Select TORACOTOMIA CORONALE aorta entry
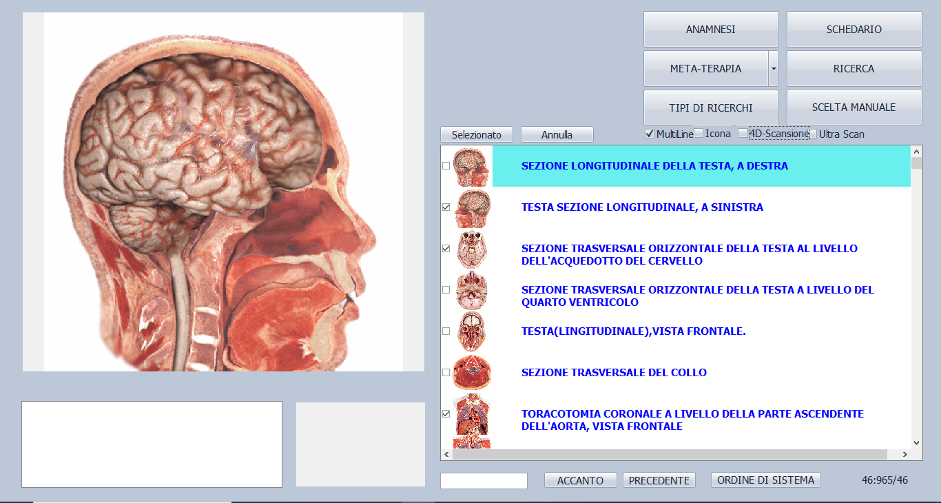 (692, 420)
